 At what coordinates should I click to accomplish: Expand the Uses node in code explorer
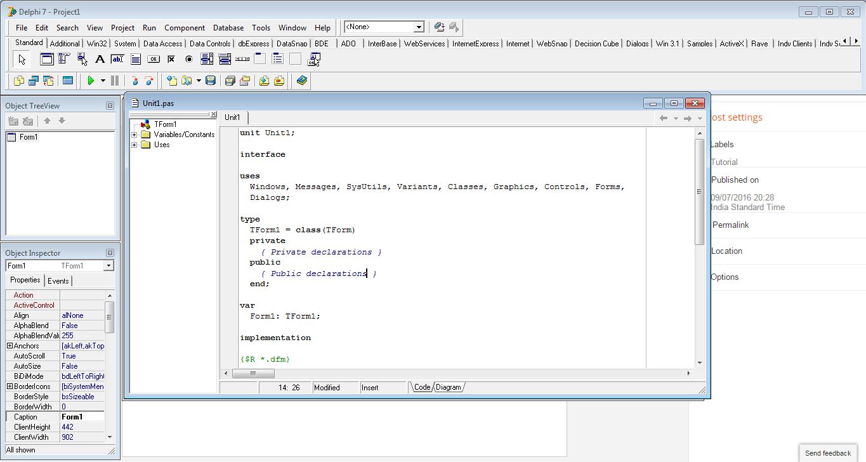coord(134,145)
